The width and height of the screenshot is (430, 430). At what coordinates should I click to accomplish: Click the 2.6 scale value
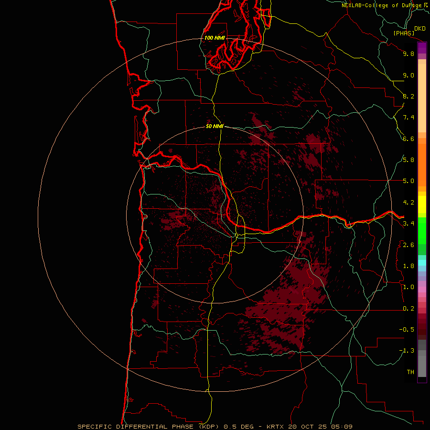[408, 245]
